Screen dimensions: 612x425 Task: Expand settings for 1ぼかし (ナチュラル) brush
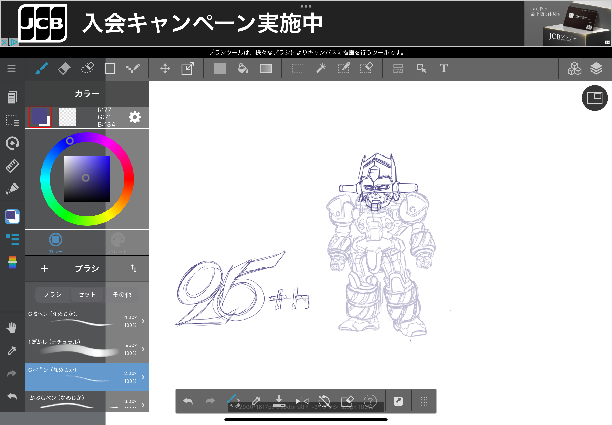(143, 349)
